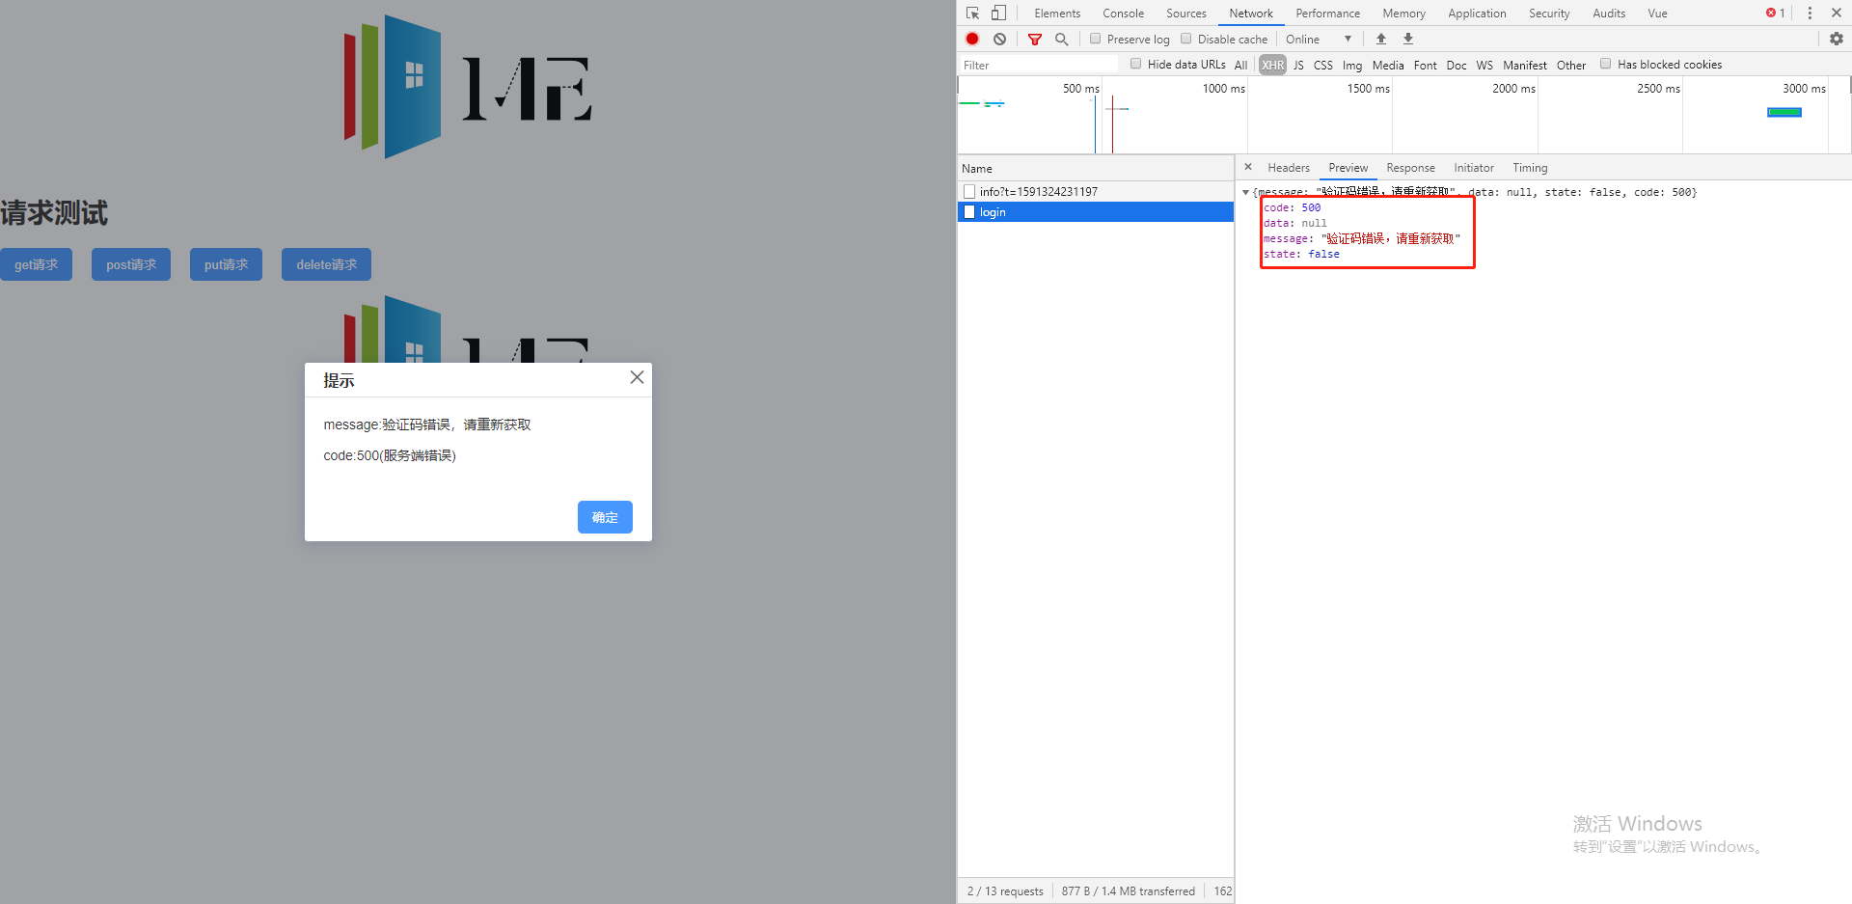Clear the network log

999,39
